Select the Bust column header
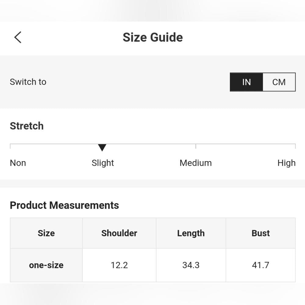305x305 pixels. (x=261, y=233)
